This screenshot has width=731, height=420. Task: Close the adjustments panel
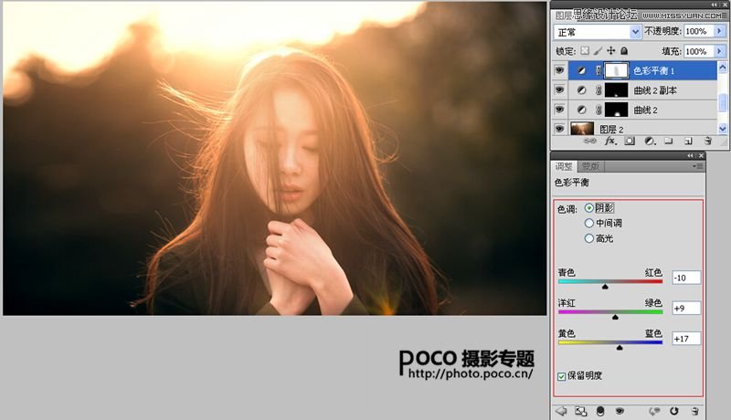[x=701, y=155]
